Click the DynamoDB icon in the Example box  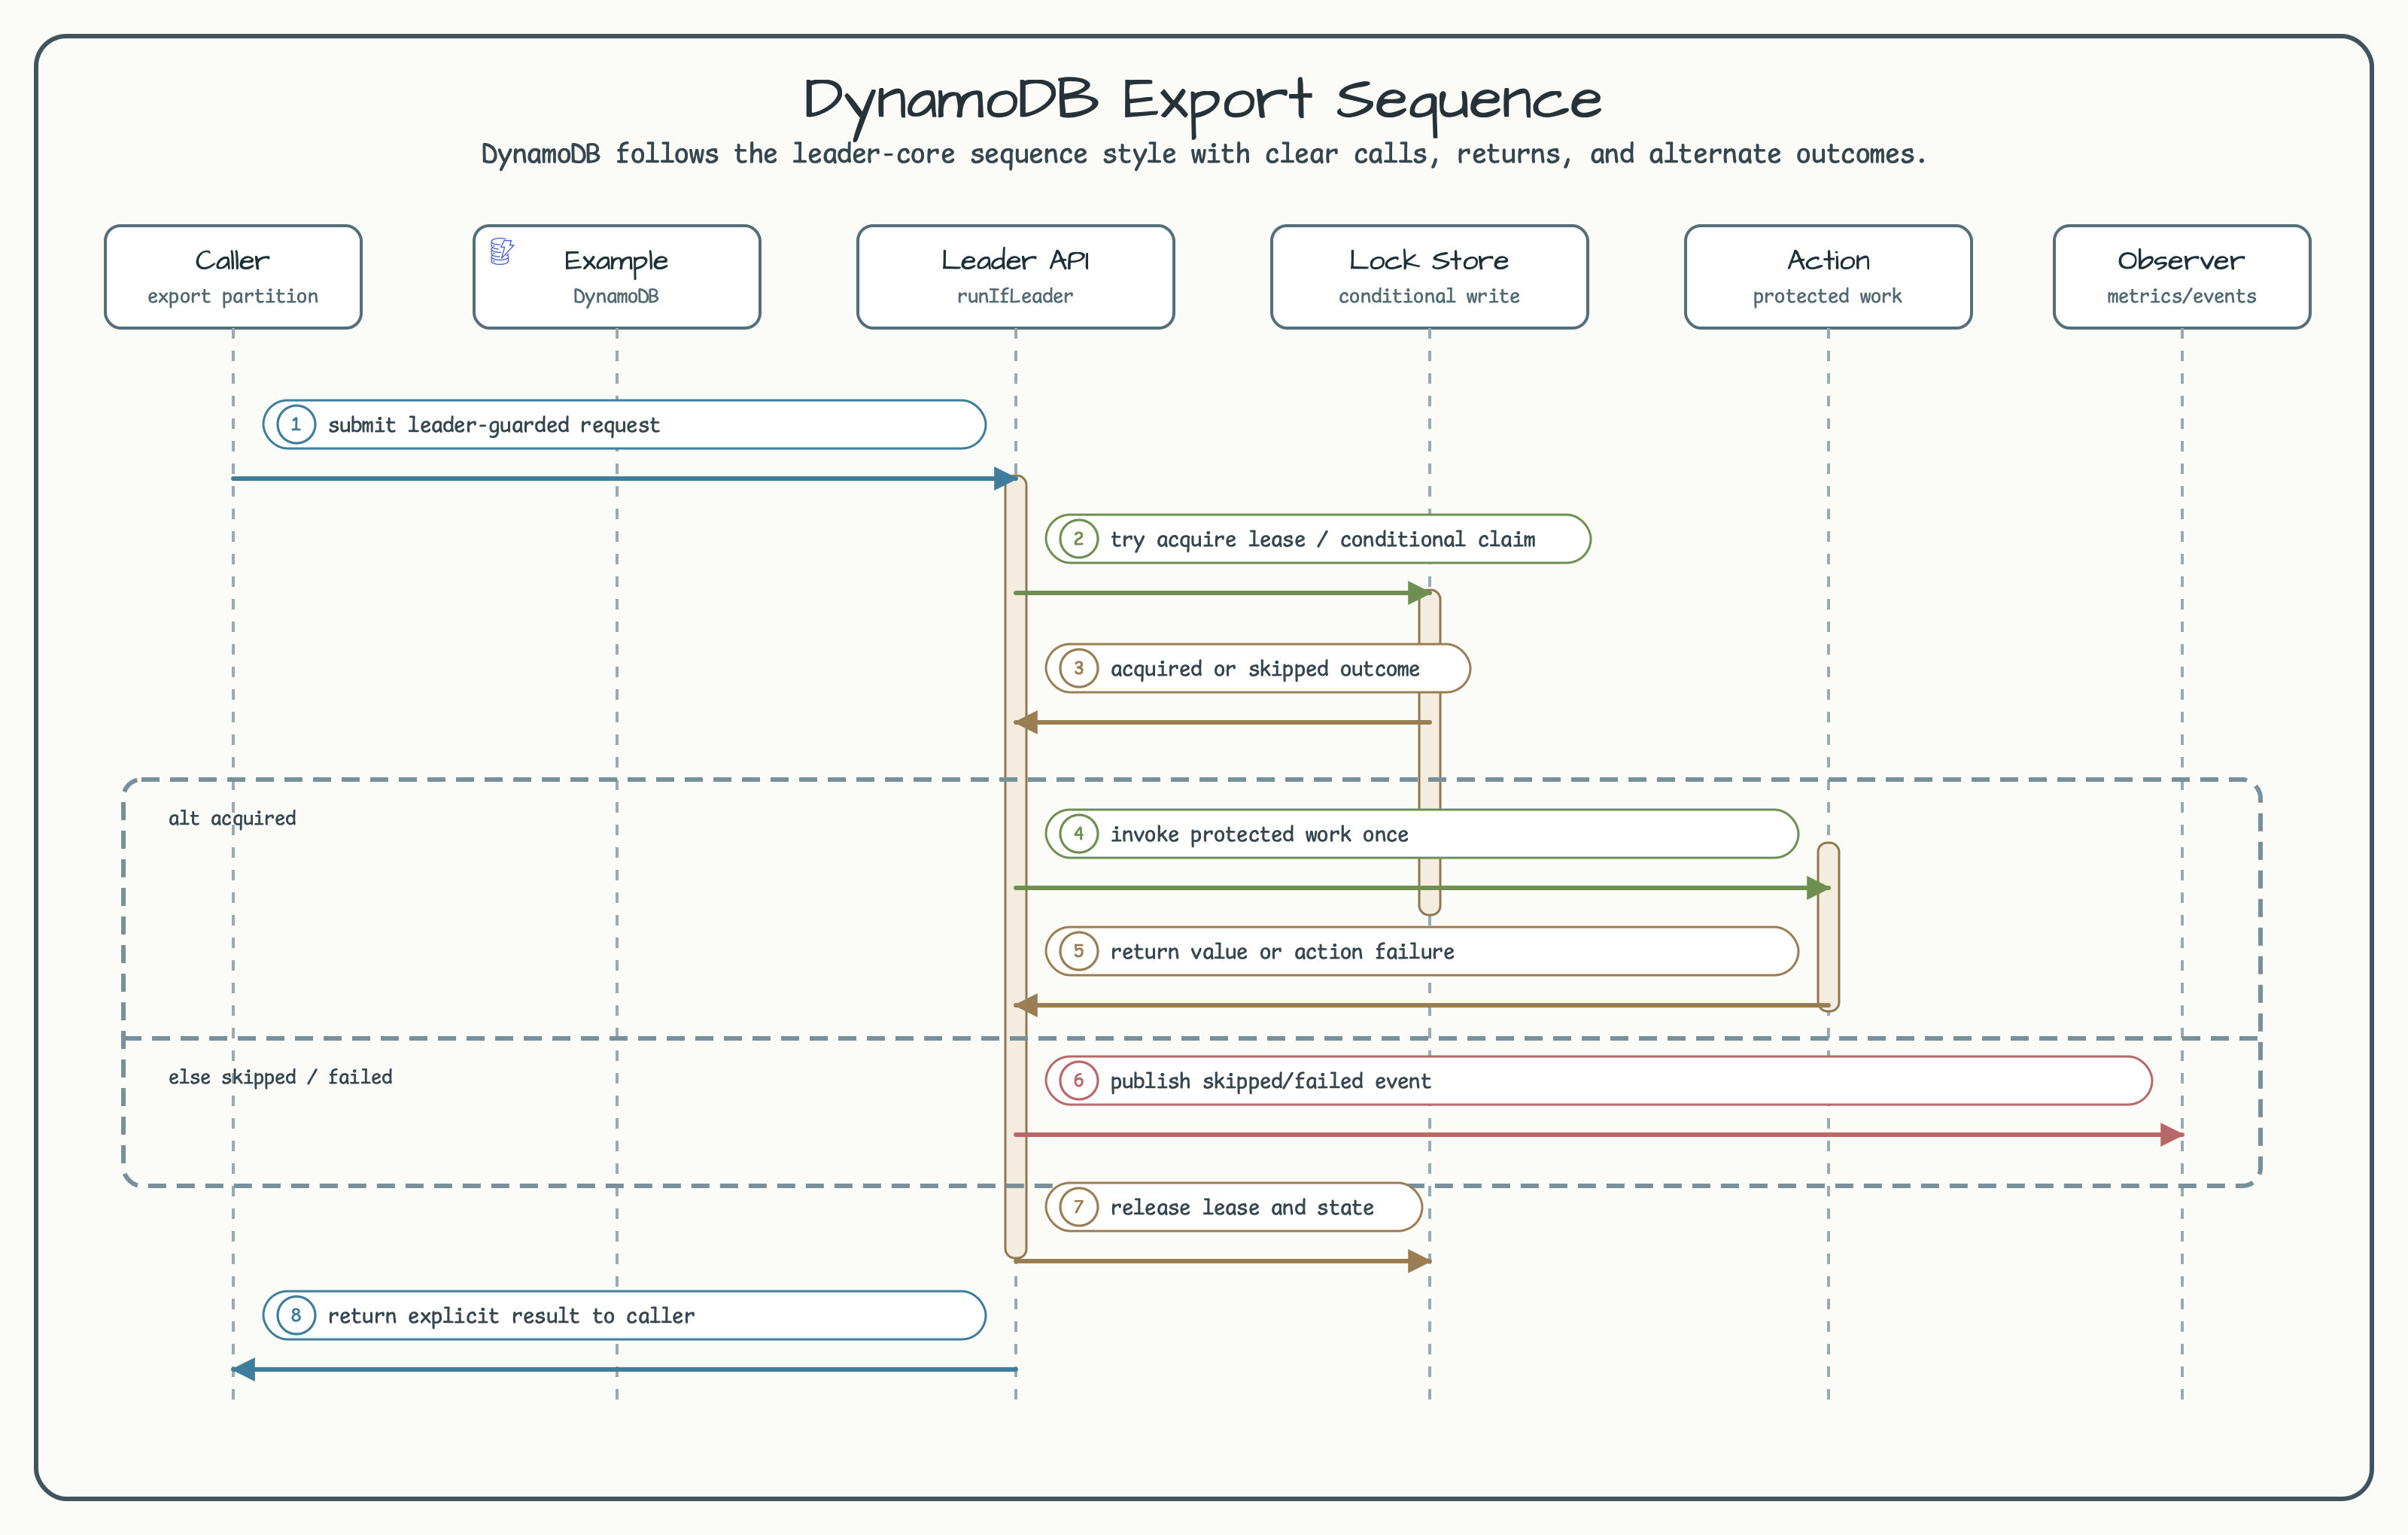click(502, 251)
